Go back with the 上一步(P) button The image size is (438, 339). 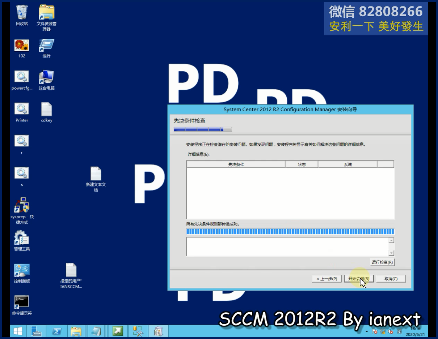(x=327, y=279)
